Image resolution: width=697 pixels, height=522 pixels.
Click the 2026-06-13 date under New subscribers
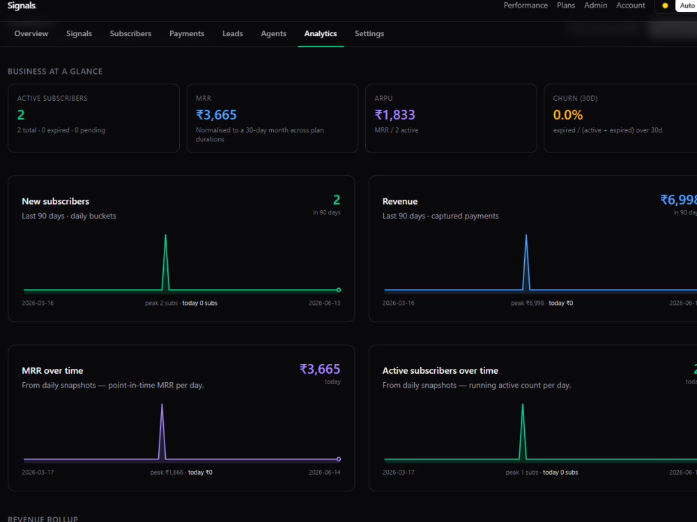[325, 303]
